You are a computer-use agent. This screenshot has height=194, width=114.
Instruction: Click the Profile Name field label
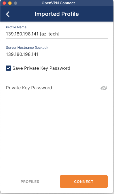16,27
